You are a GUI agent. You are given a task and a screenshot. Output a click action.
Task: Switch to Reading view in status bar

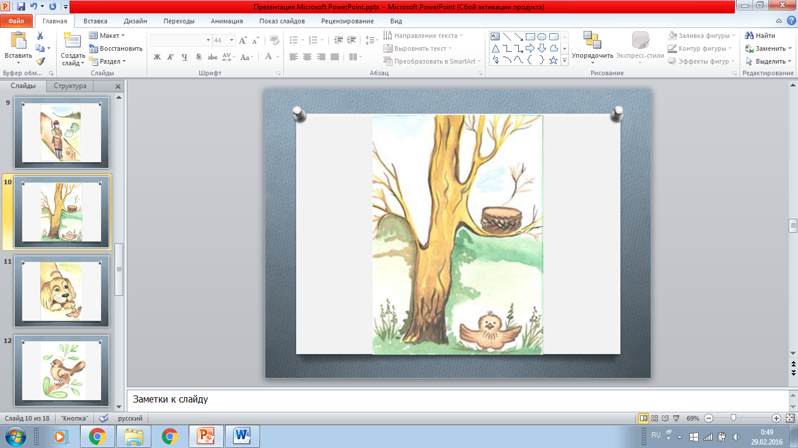665,418
